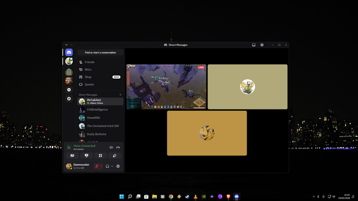358x201 pixels.
Task: Open output device options arrow next to headphones
Action: [112, 166]
